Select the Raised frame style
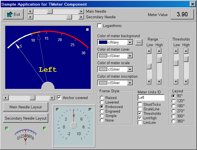The image size is (197, 150). coord(102,98)
